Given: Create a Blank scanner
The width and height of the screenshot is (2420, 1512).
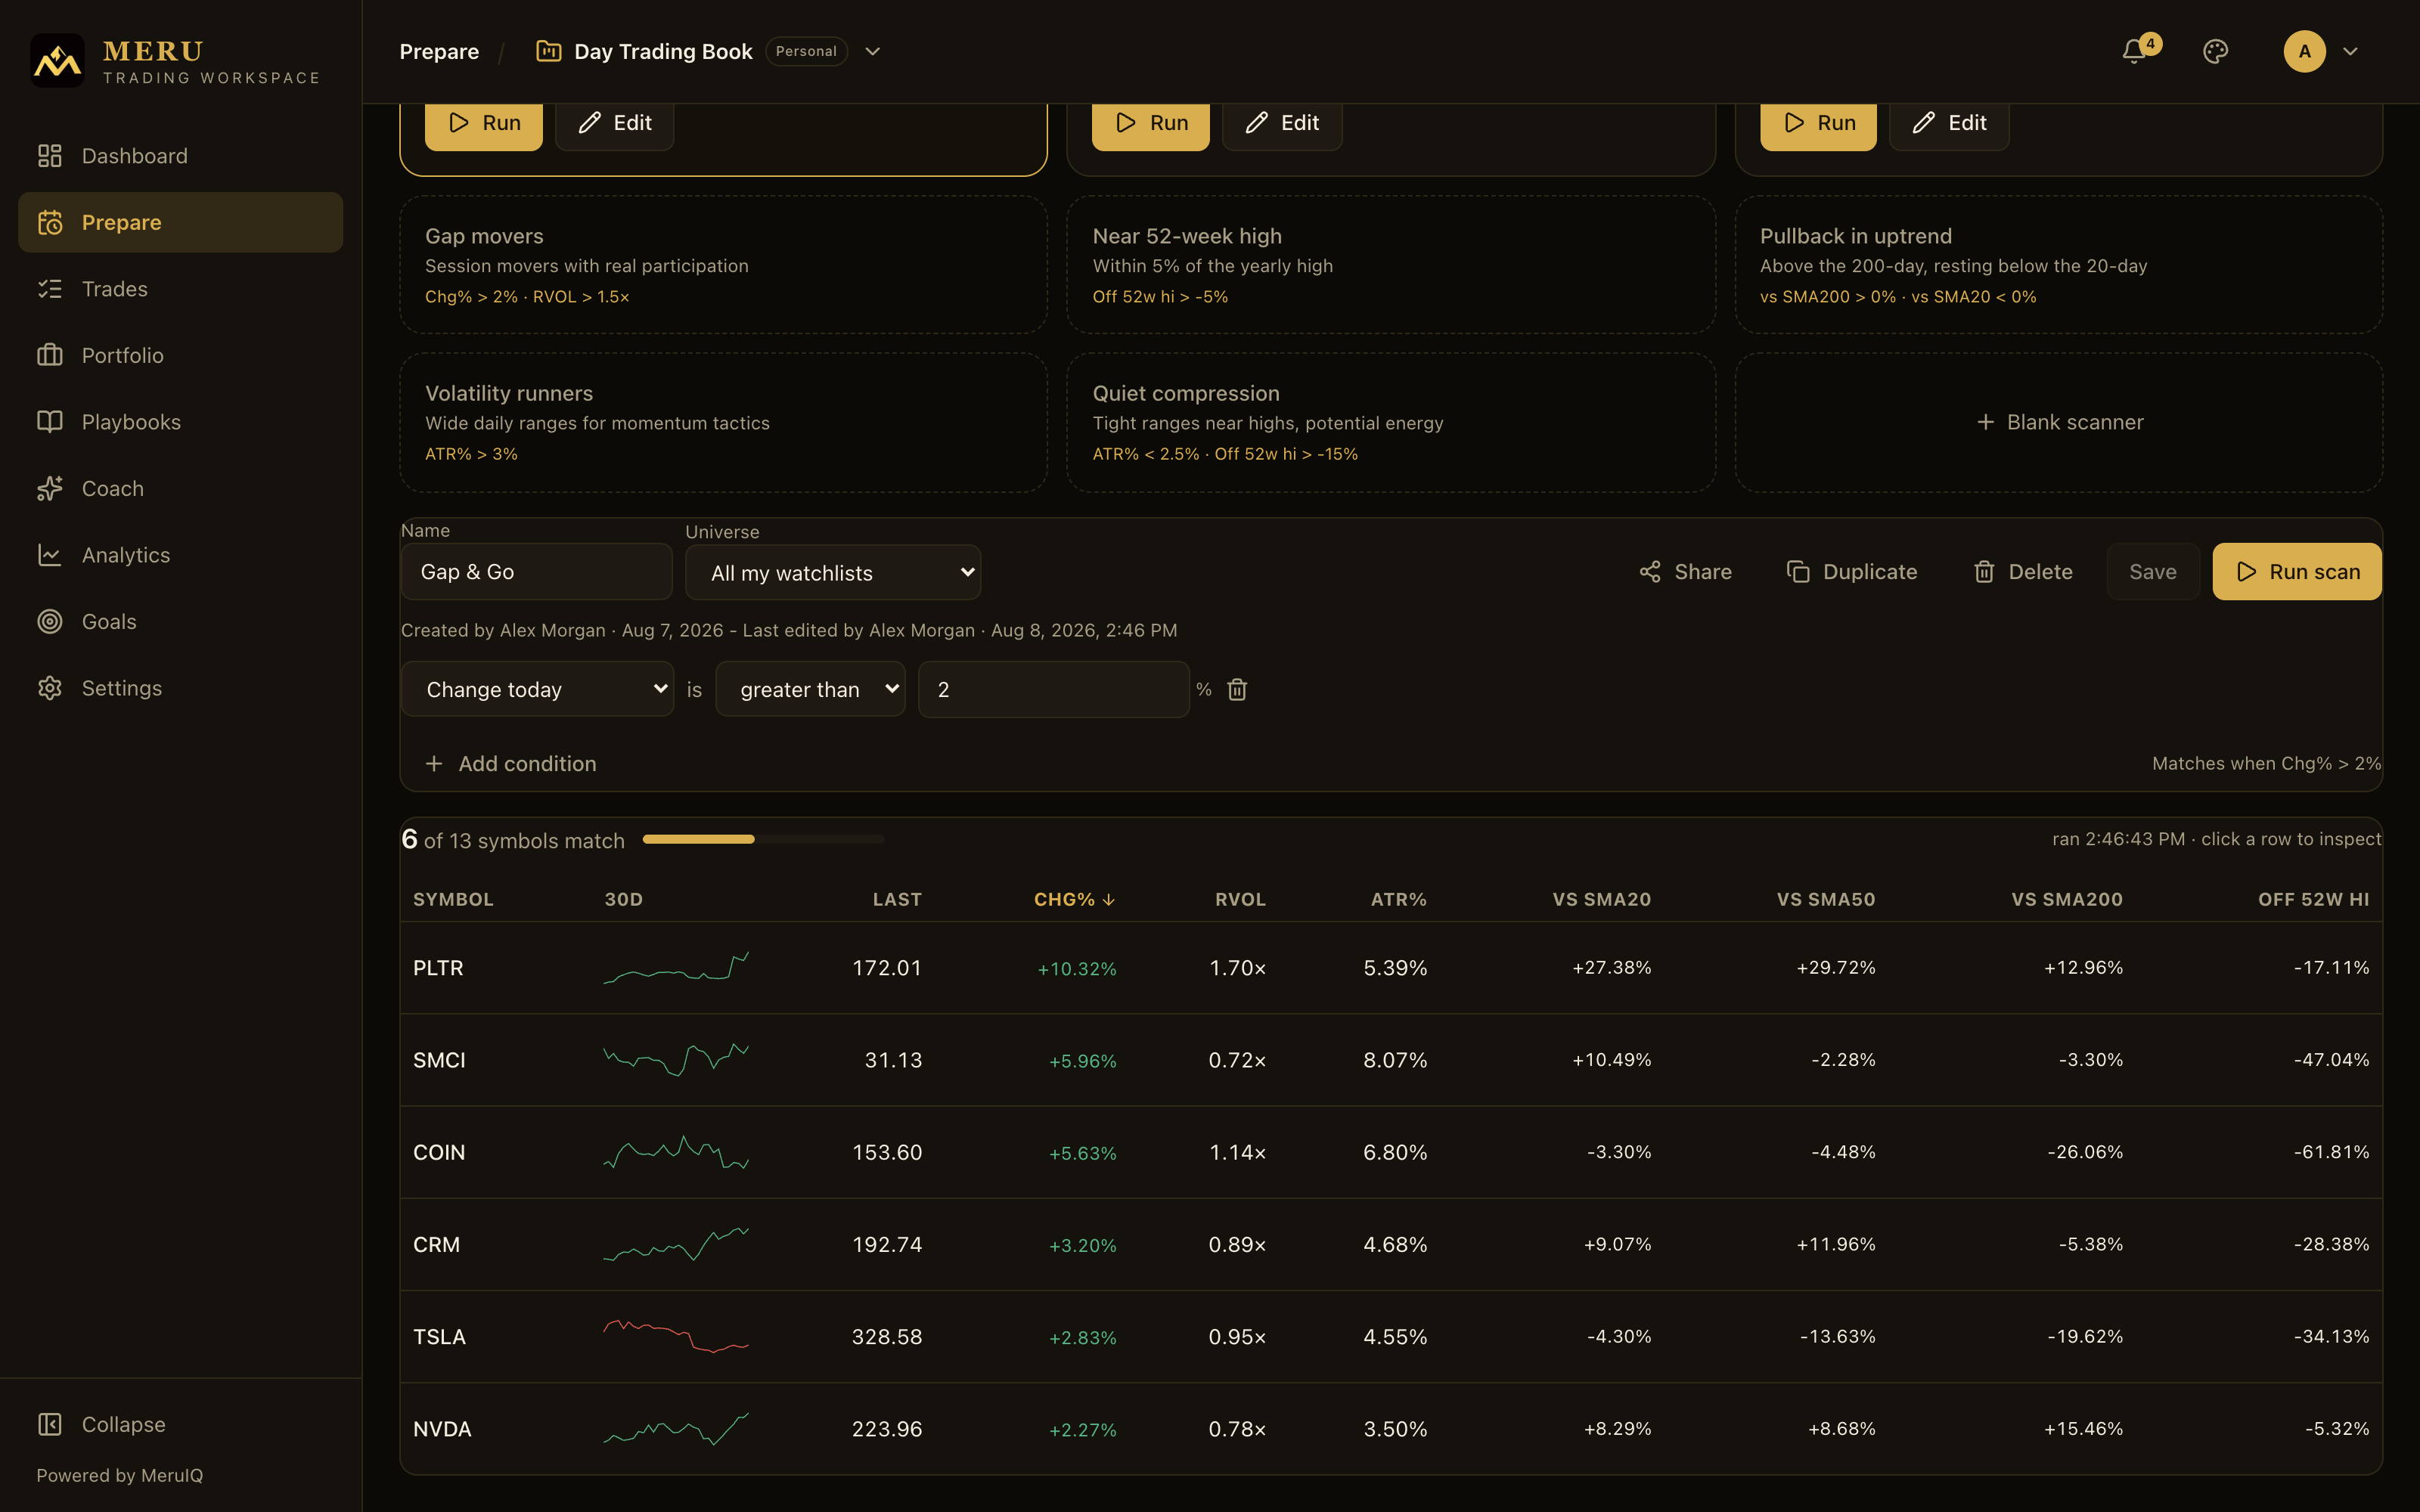Looking at the screenshot, I should (x=2058, y=422).
